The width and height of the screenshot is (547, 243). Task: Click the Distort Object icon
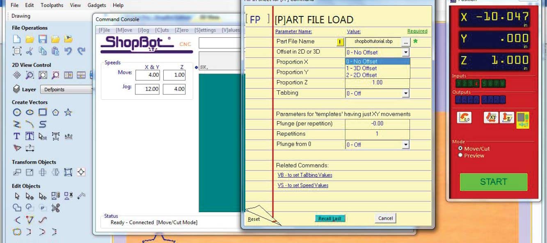pyautogui.click(x=68, y=172)
